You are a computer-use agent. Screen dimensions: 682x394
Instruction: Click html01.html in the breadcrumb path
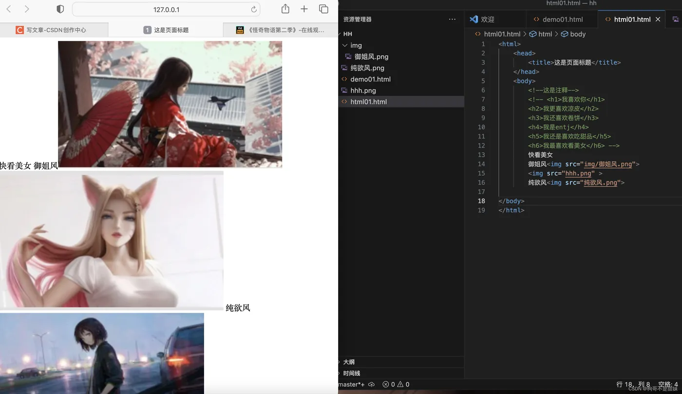(x=502, y=34)
